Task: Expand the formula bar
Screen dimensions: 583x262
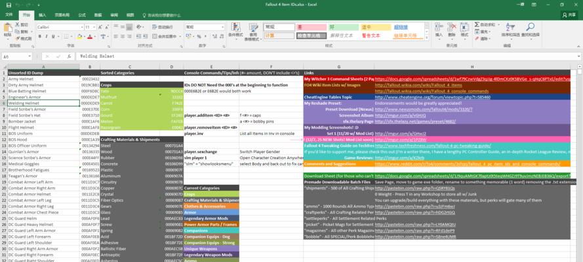Action: coord(578,56)
